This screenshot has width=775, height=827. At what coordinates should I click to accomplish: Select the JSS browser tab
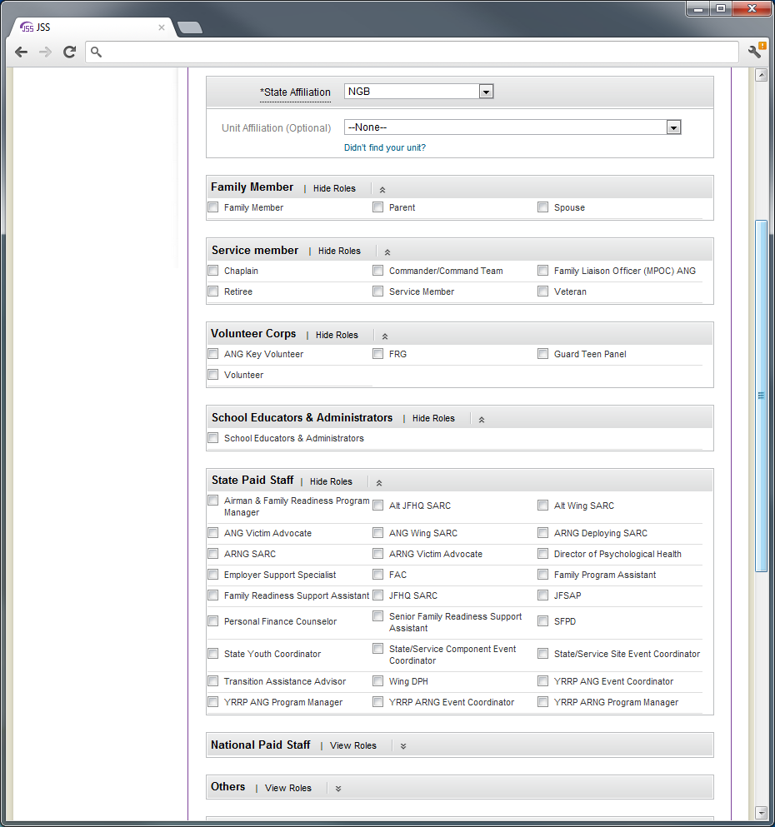click(x=92, y=27)
